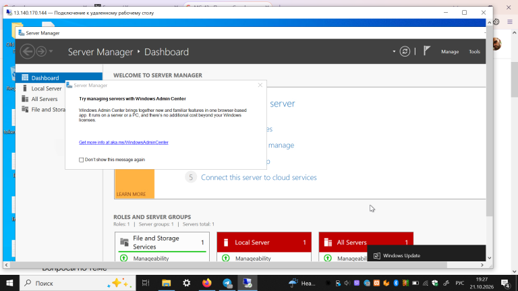Open the Tools menu

pos(474,52)
